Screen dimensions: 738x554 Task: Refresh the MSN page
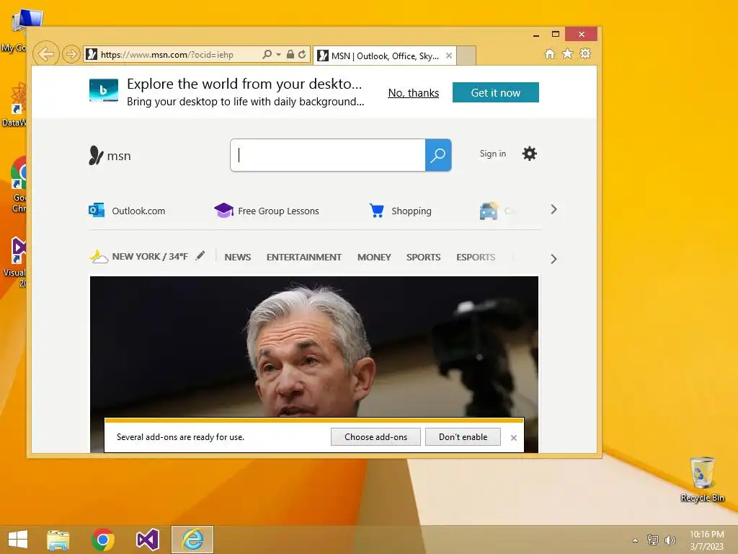coord(302,55)
